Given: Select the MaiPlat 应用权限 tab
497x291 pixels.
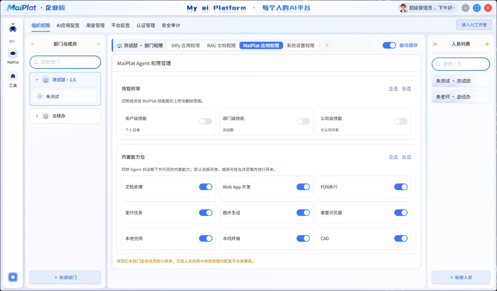Looking at the screenshot, I should [x=261, y=46].
